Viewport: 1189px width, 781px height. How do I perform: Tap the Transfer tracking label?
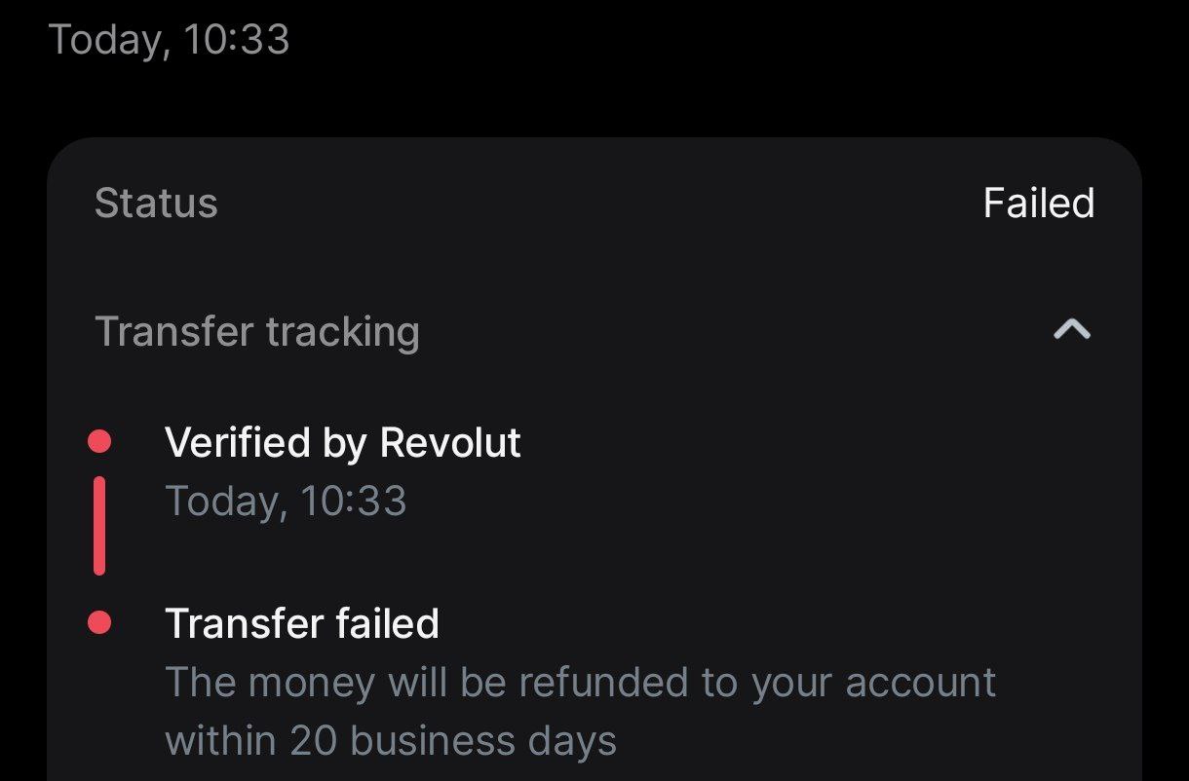257,332
